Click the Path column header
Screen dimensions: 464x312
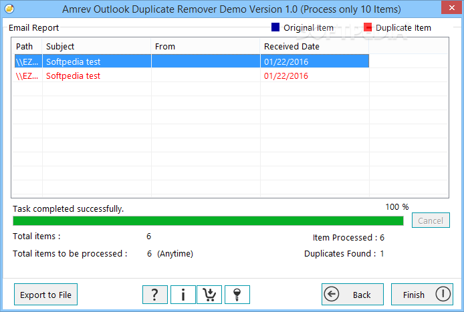click(x=27, y=46)
